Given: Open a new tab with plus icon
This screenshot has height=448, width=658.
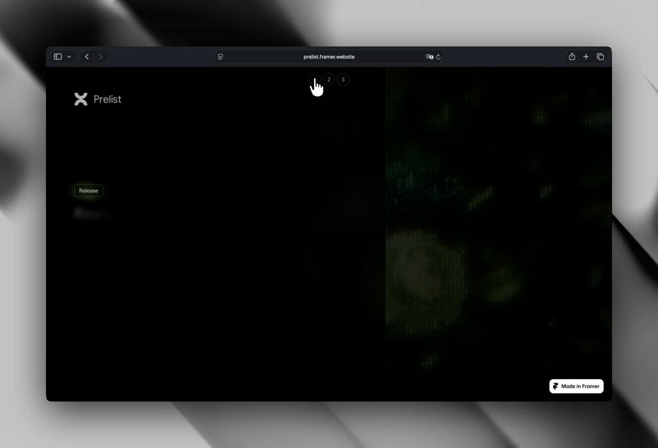Looking at the screenshot, I should (586, 57).
